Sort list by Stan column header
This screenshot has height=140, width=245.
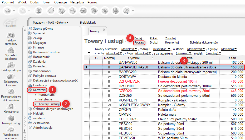point(232,58)
